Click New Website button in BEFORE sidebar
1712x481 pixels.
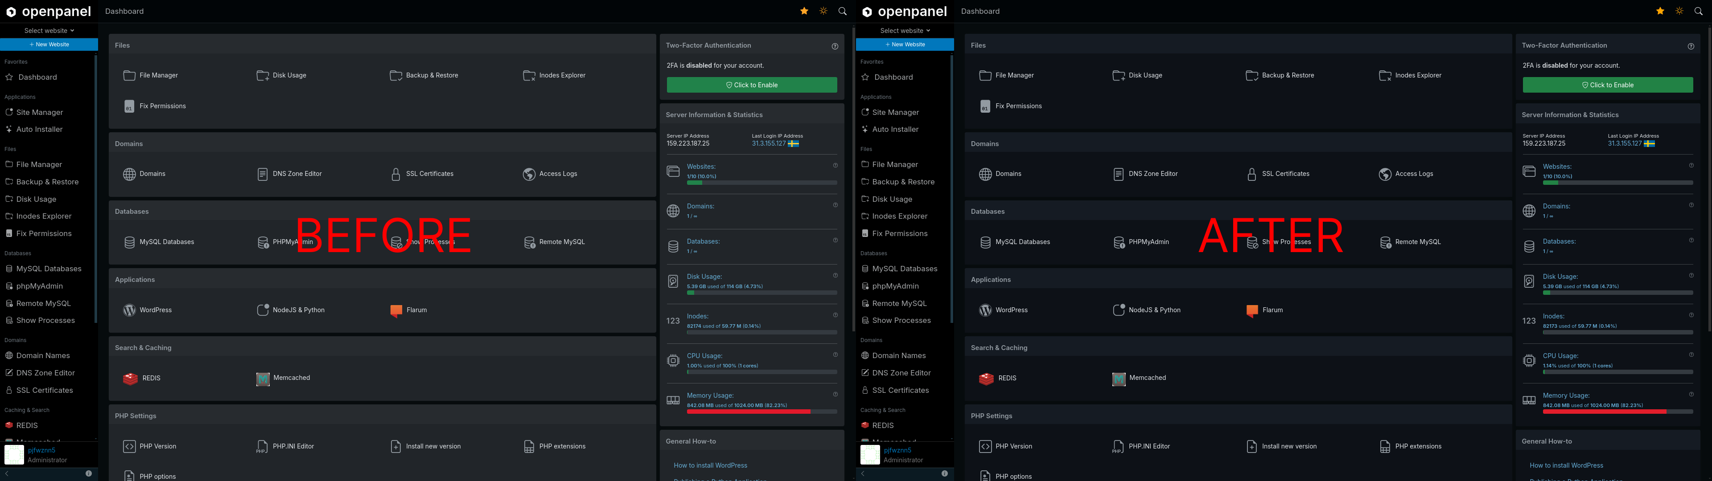coord(49,45)
